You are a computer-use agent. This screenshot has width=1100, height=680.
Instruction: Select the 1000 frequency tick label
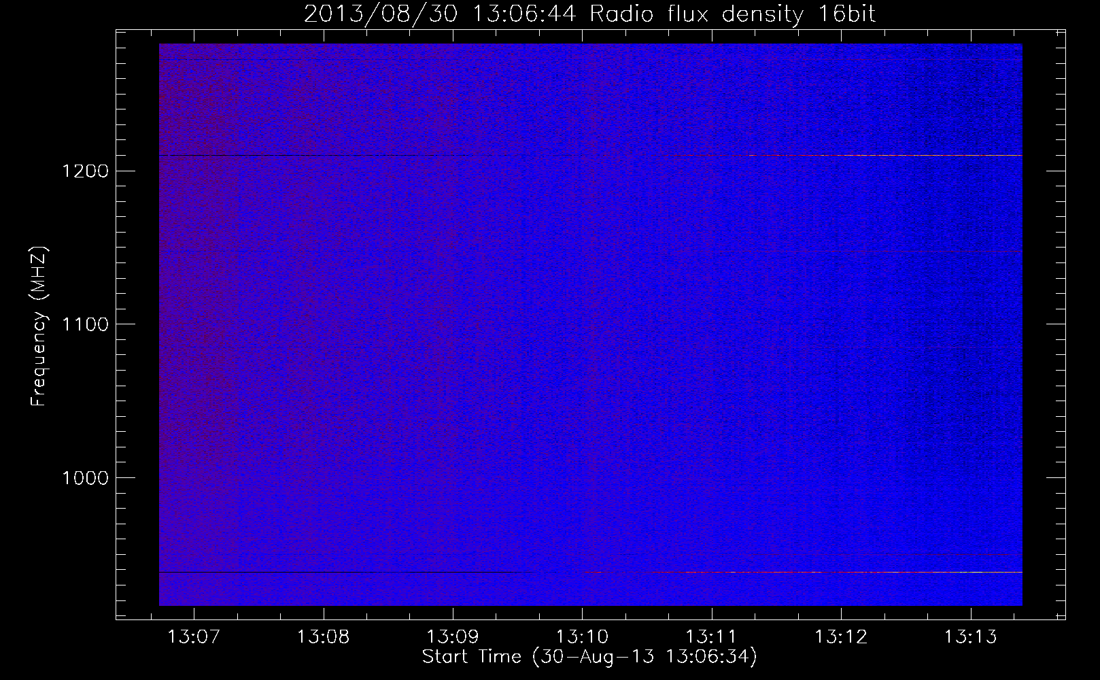coord(85,478)
